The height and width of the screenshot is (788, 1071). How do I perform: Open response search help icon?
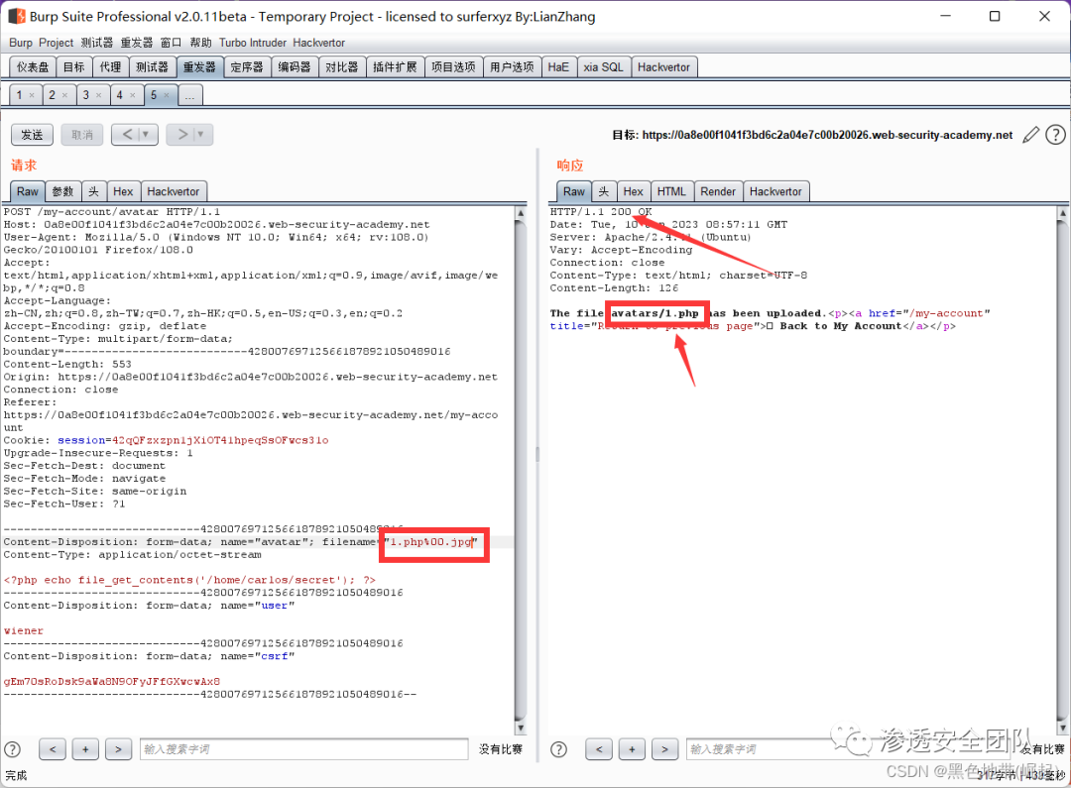558,749
